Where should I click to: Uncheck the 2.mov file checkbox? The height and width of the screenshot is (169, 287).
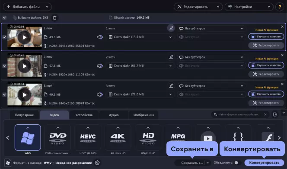pyautogui.click(x=4, y=66)
